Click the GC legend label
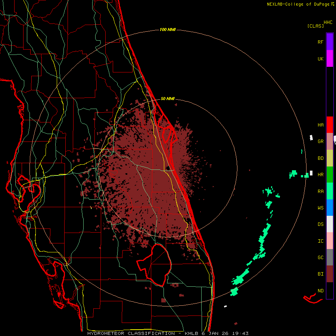 tap(320, 257)
